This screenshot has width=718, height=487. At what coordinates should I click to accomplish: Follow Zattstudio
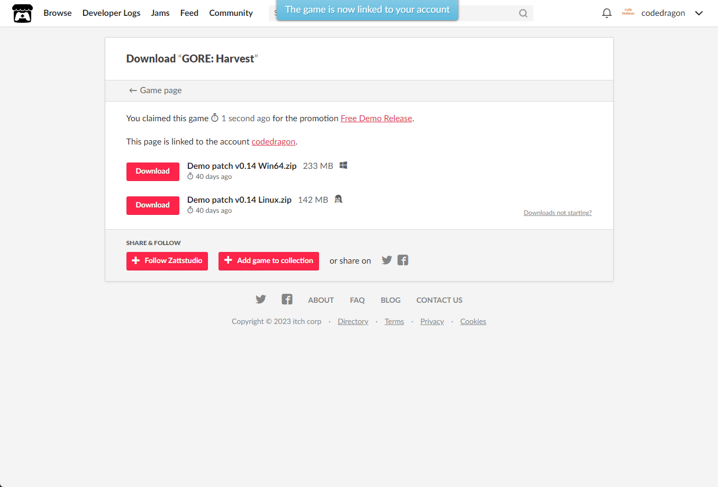click(x=167, y=261)
